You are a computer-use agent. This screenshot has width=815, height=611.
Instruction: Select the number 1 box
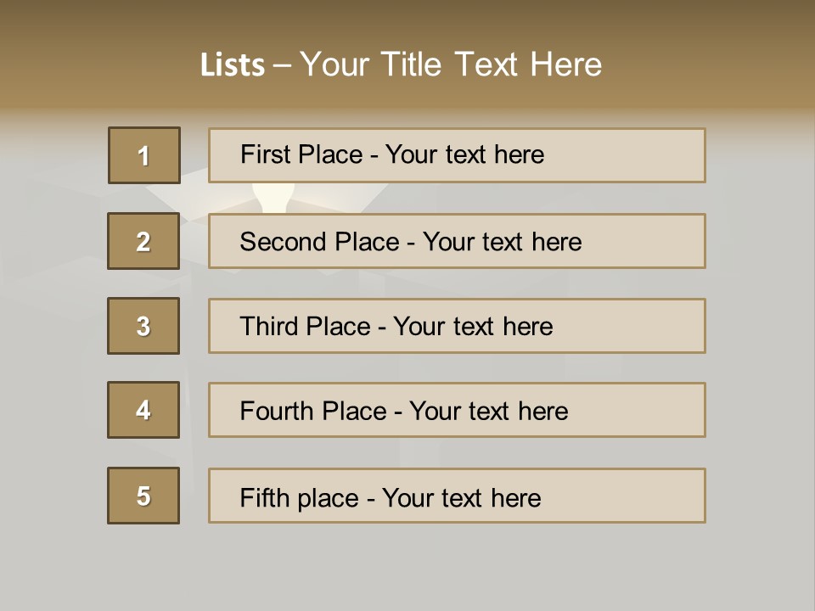pos(144,155)
